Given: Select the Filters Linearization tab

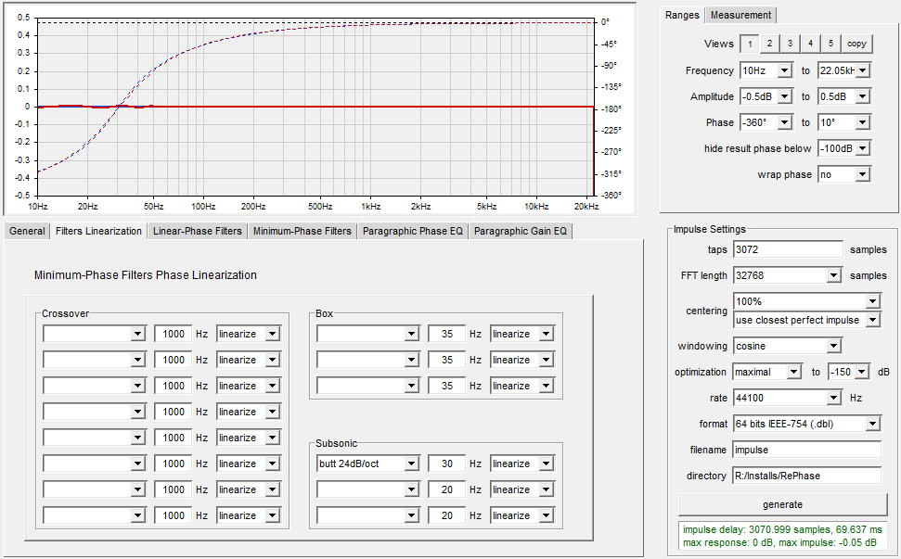Looking at the screenshot, I should pyautogui.click(x=99, y=231).
